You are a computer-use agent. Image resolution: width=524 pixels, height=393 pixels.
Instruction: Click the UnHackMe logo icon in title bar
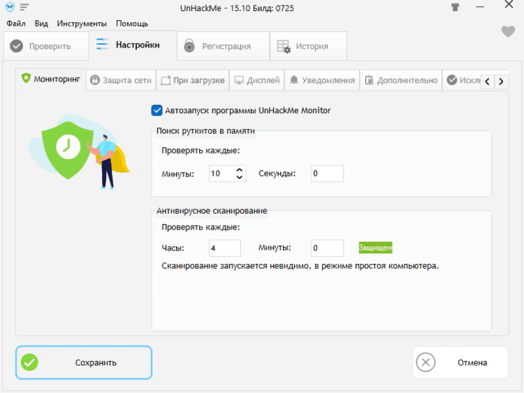(x=10, y=7)
